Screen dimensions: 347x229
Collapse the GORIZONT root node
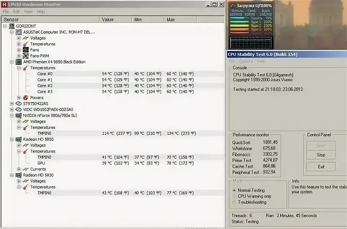(5, 26)
